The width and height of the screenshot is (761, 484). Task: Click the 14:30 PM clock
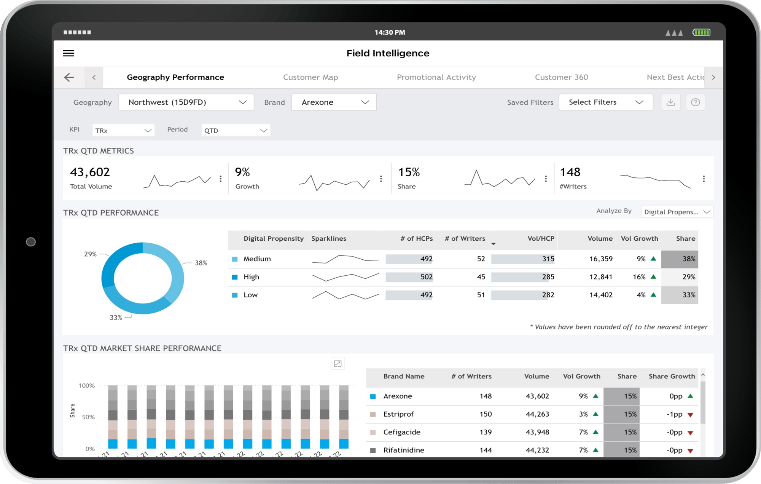click(x=390, y=33)
